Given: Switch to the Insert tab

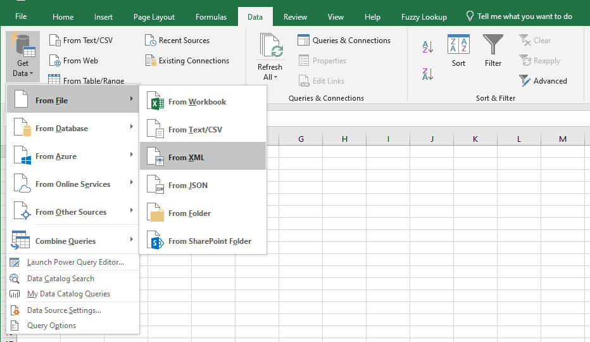Looking at the screenshot, I should click(103, 17).
